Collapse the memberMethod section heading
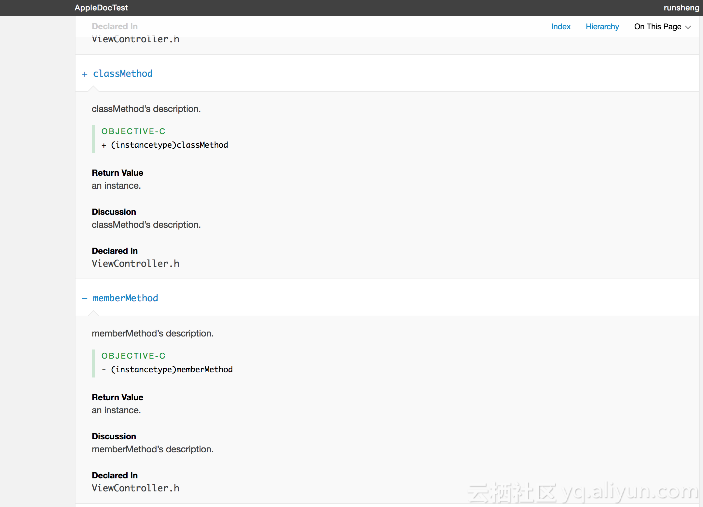The height and width of the screenshot is (507, 703). pos(125,298)
